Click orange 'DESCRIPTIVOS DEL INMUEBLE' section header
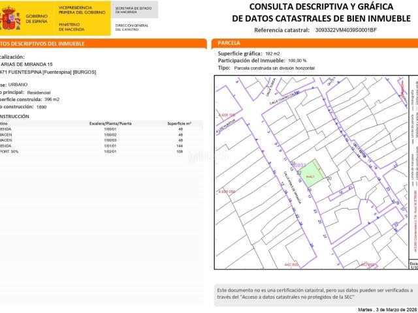This screenshot has width=418, height=313. pos(103,44)
